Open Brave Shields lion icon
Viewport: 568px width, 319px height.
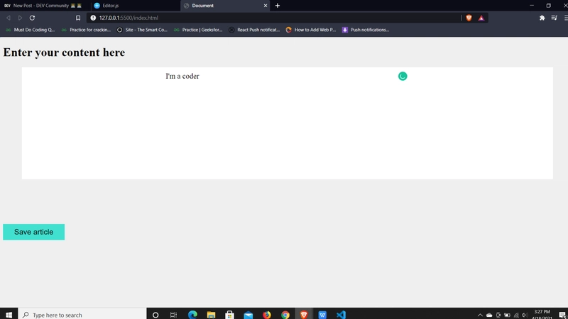click(x=469, y=18)
